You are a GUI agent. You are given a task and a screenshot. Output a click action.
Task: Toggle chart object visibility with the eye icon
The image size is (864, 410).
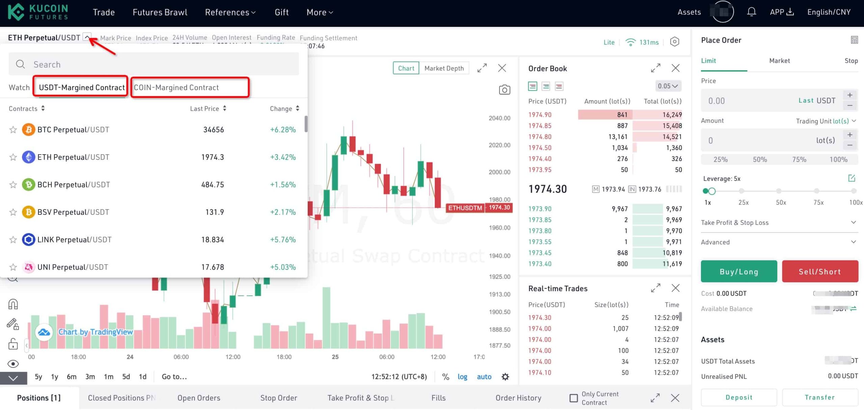click(x=13, y=364)
